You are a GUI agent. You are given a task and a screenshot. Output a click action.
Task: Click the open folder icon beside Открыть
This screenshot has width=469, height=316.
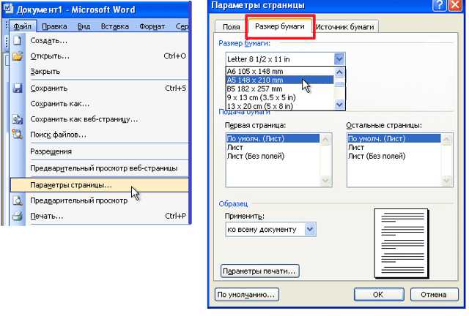18,56
